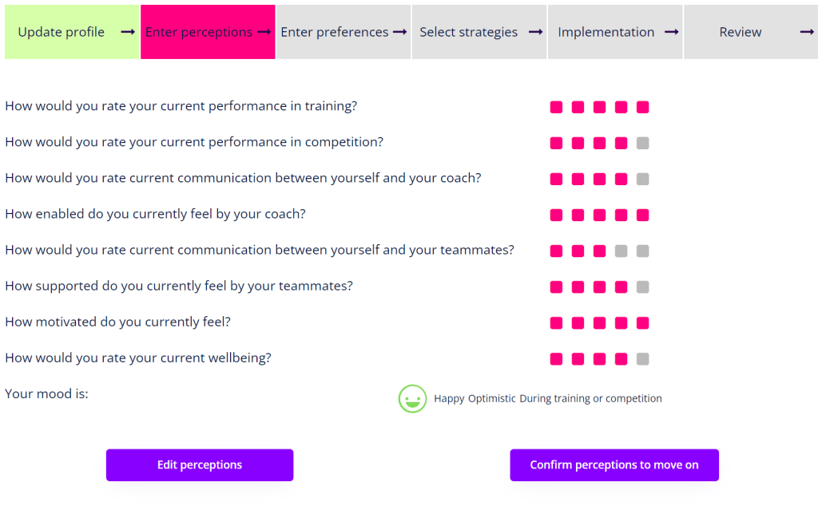Select fourth rating square for teammate communication
The height and width of the screenshot is (510, 818).
tap(621, 251)
